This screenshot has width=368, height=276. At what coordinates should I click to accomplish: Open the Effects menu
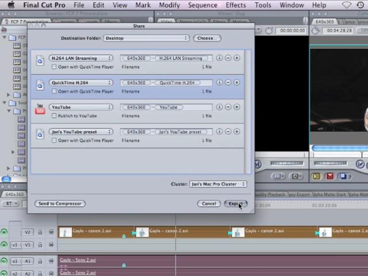236,5
